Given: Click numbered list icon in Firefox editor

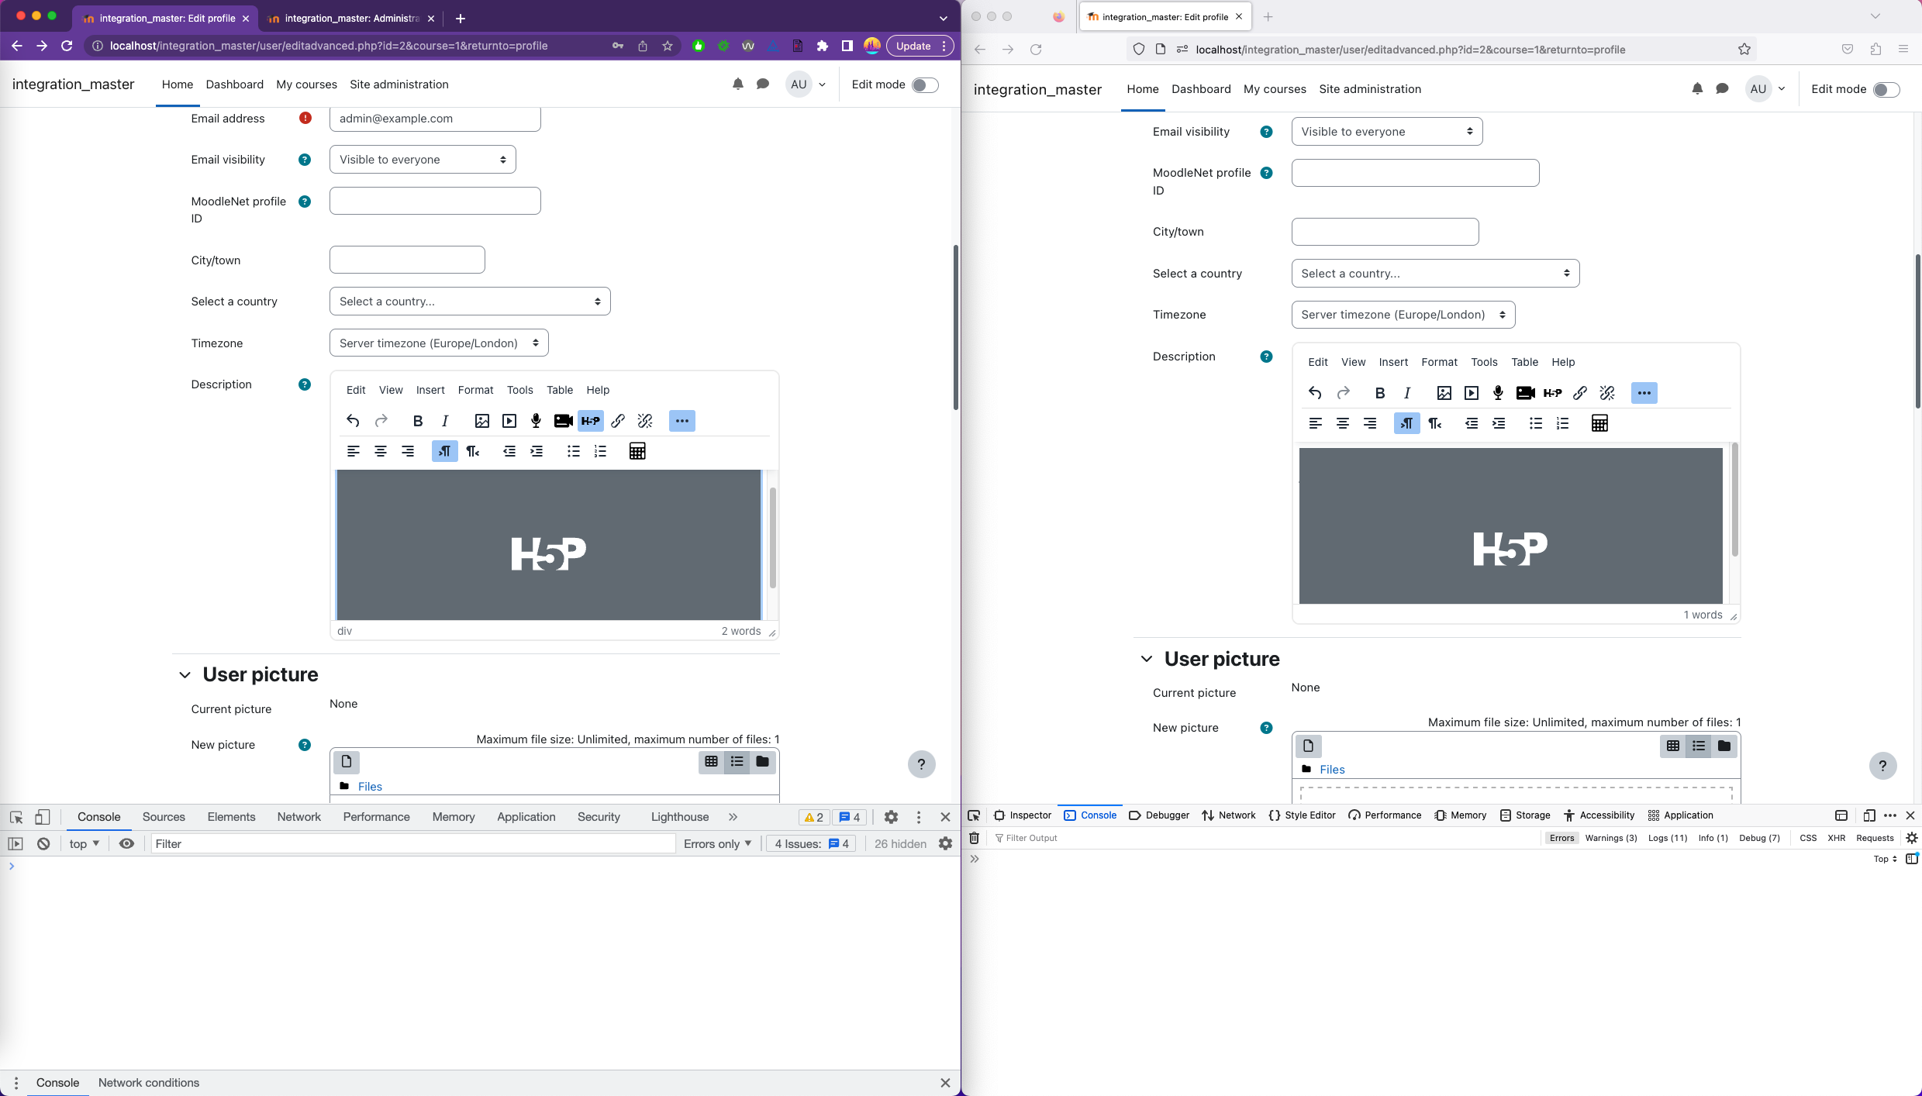Looking at the screenshot, I should pyautogui.click(x=1562, y=423).
